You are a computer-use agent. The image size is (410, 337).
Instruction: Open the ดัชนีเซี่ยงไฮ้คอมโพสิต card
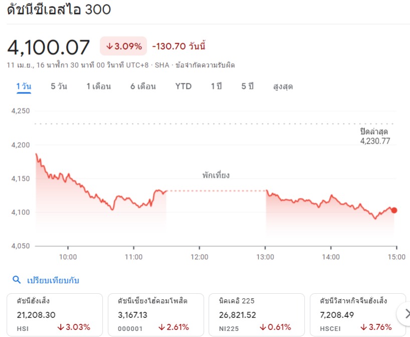(x=156, y=314)
